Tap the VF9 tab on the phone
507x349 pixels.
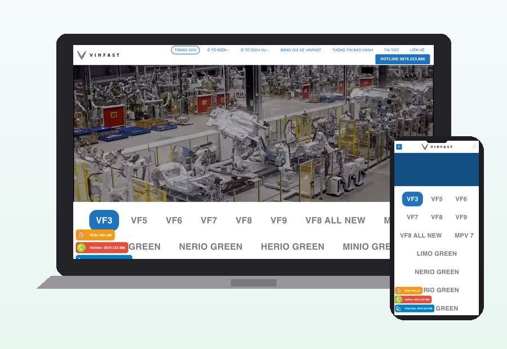coord(461,217)
